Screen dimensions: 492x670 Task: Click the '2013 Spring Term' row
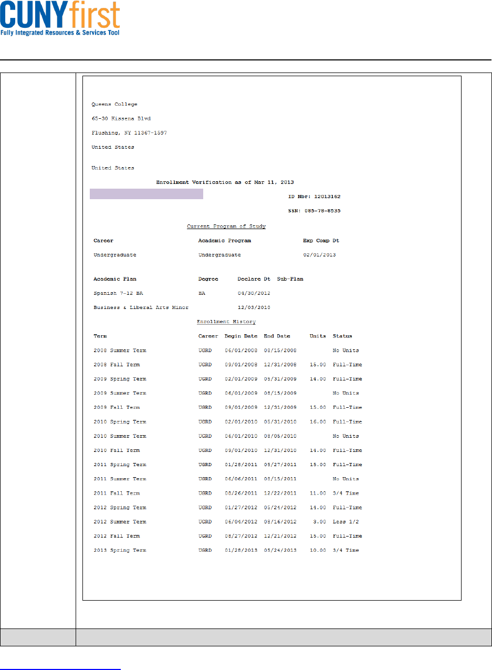pyautogui.click(x=228, y=550)
